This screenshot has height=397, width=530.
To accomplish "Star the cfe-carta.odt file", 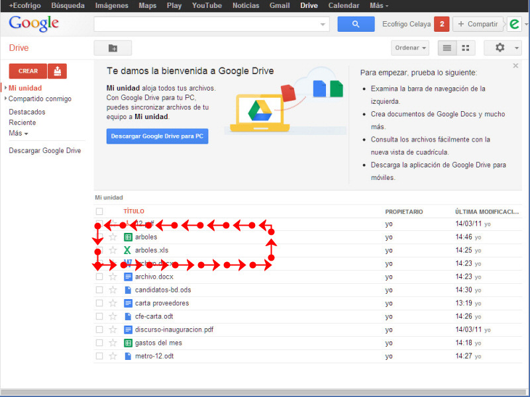I will pyautogui.click(x=113, y=316).
